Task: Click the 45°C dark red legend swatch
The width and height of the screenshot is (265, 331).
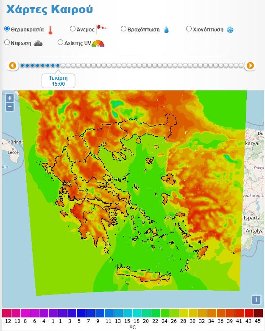Action: (x=258, y=313)
